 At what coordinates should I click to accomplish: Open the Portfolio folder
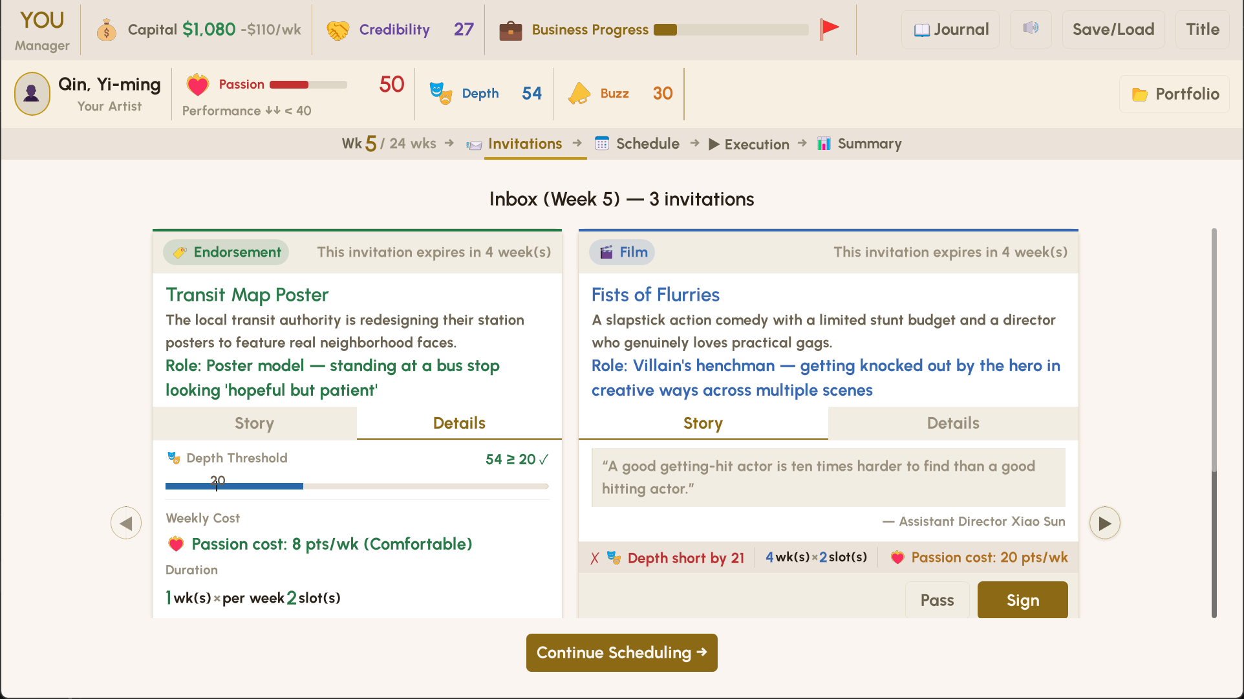click(x=1175, y=94)
